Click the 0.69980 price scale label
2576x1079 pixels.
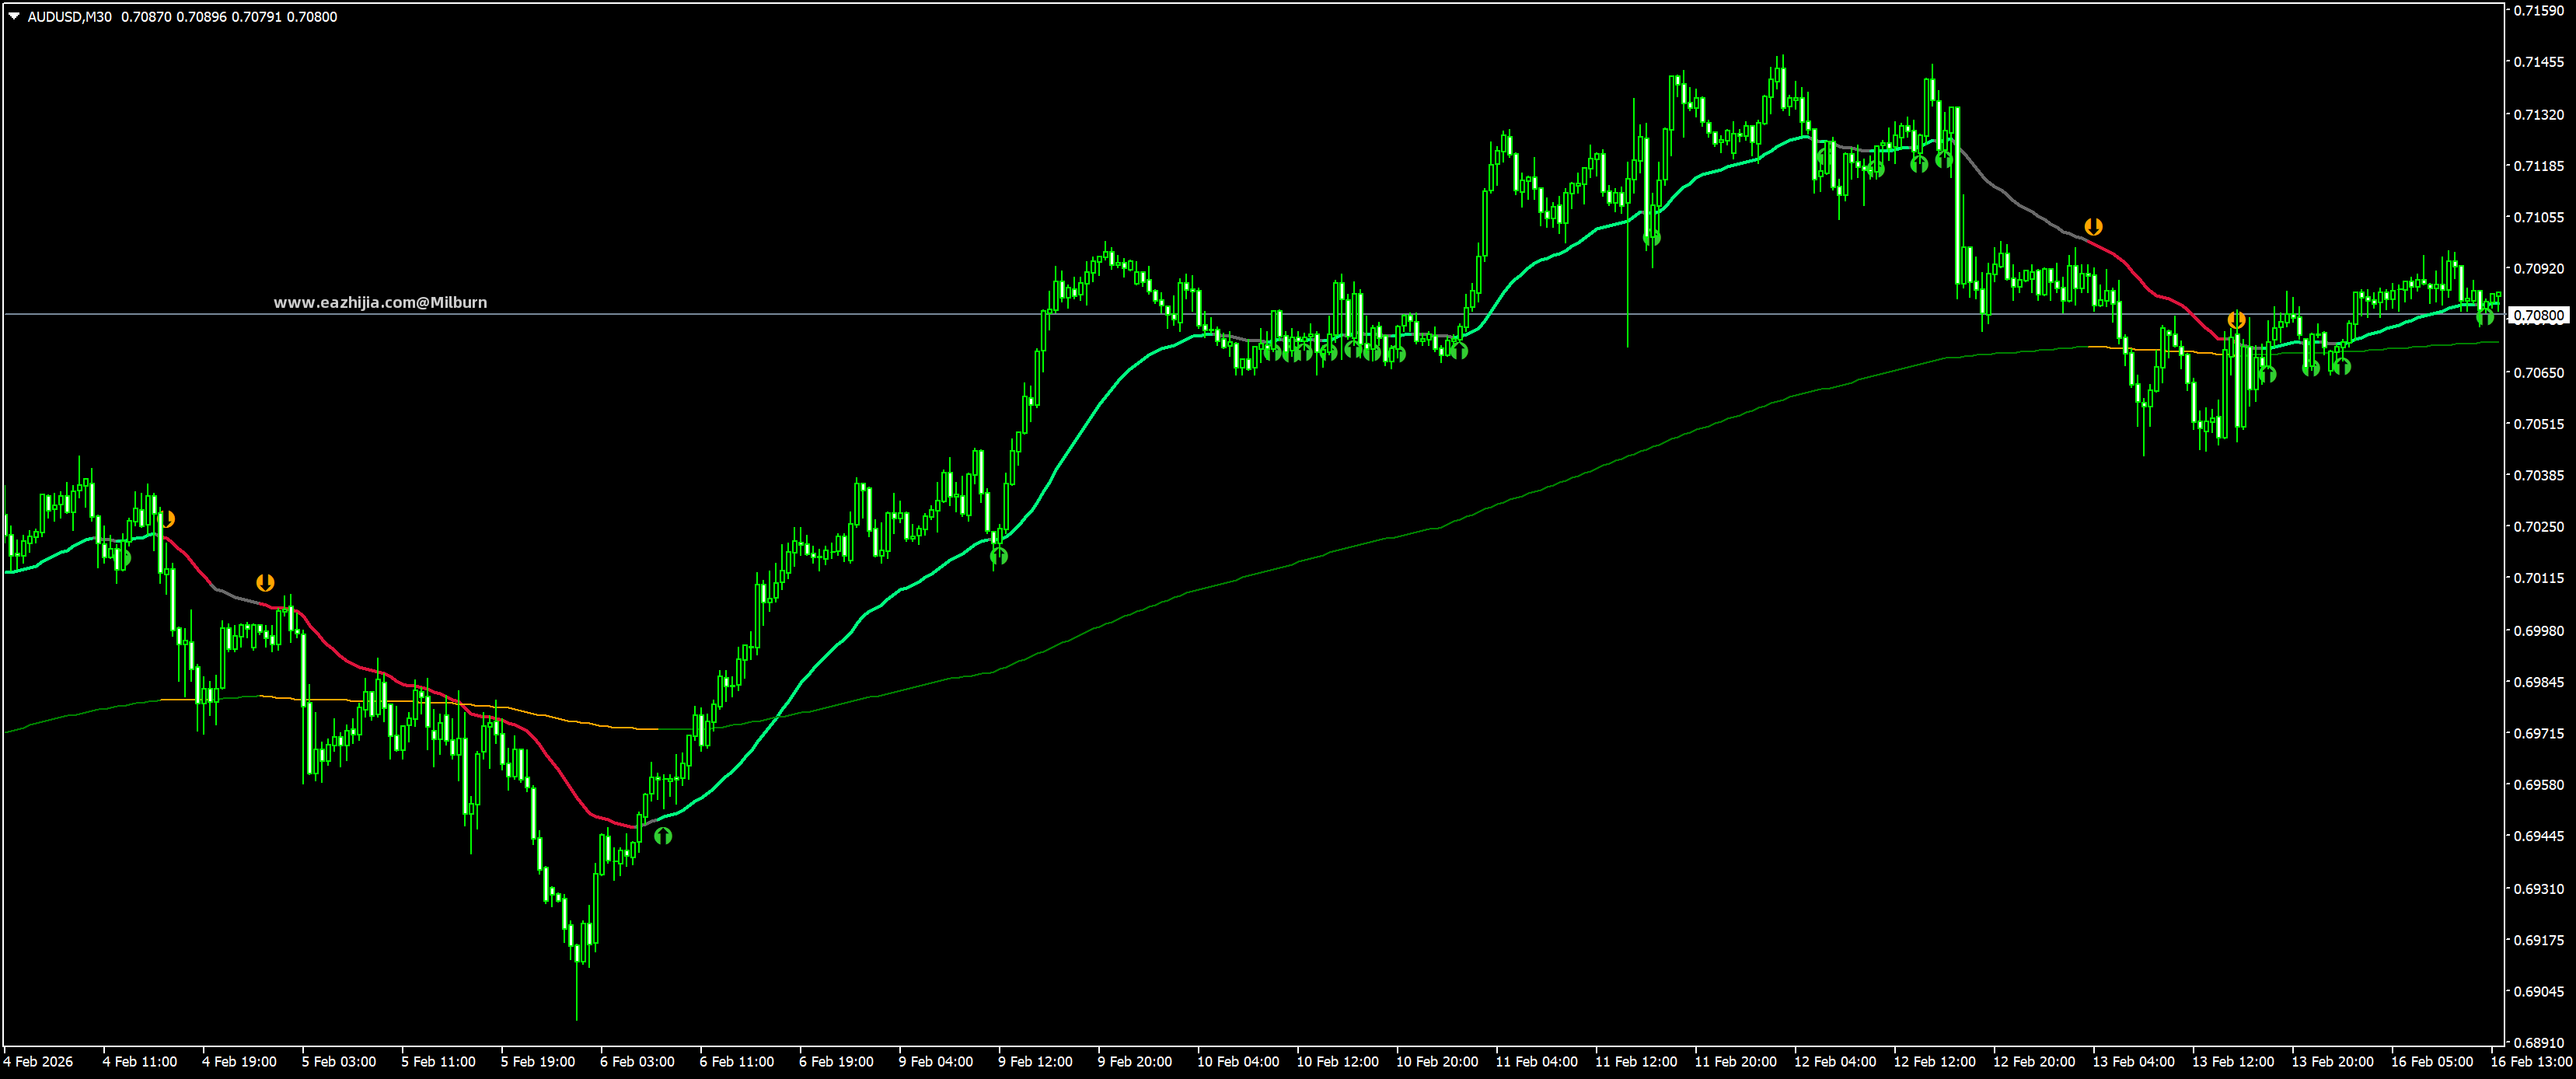coord(2538,630)
